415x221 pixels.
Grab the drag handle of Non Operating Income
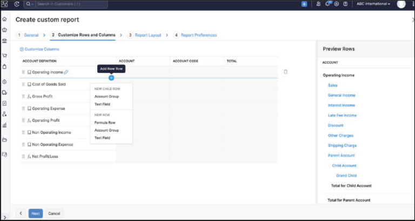pos(23,132)
